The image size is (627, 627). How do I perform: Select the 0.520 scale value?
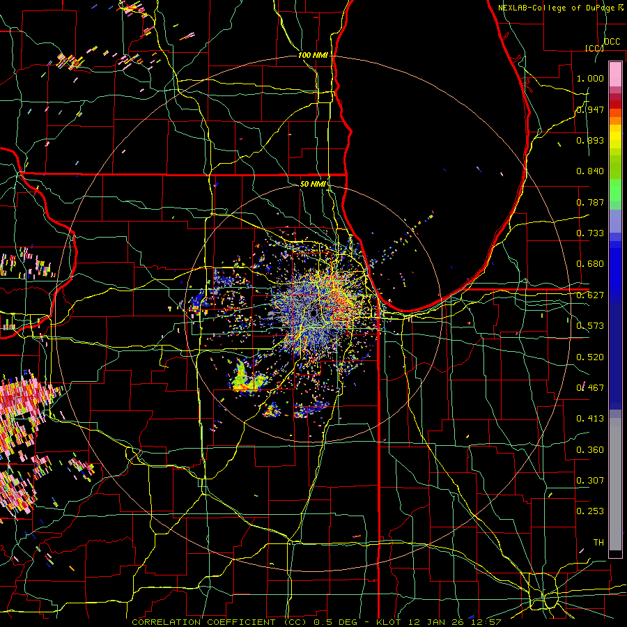(x=590, y=357)
